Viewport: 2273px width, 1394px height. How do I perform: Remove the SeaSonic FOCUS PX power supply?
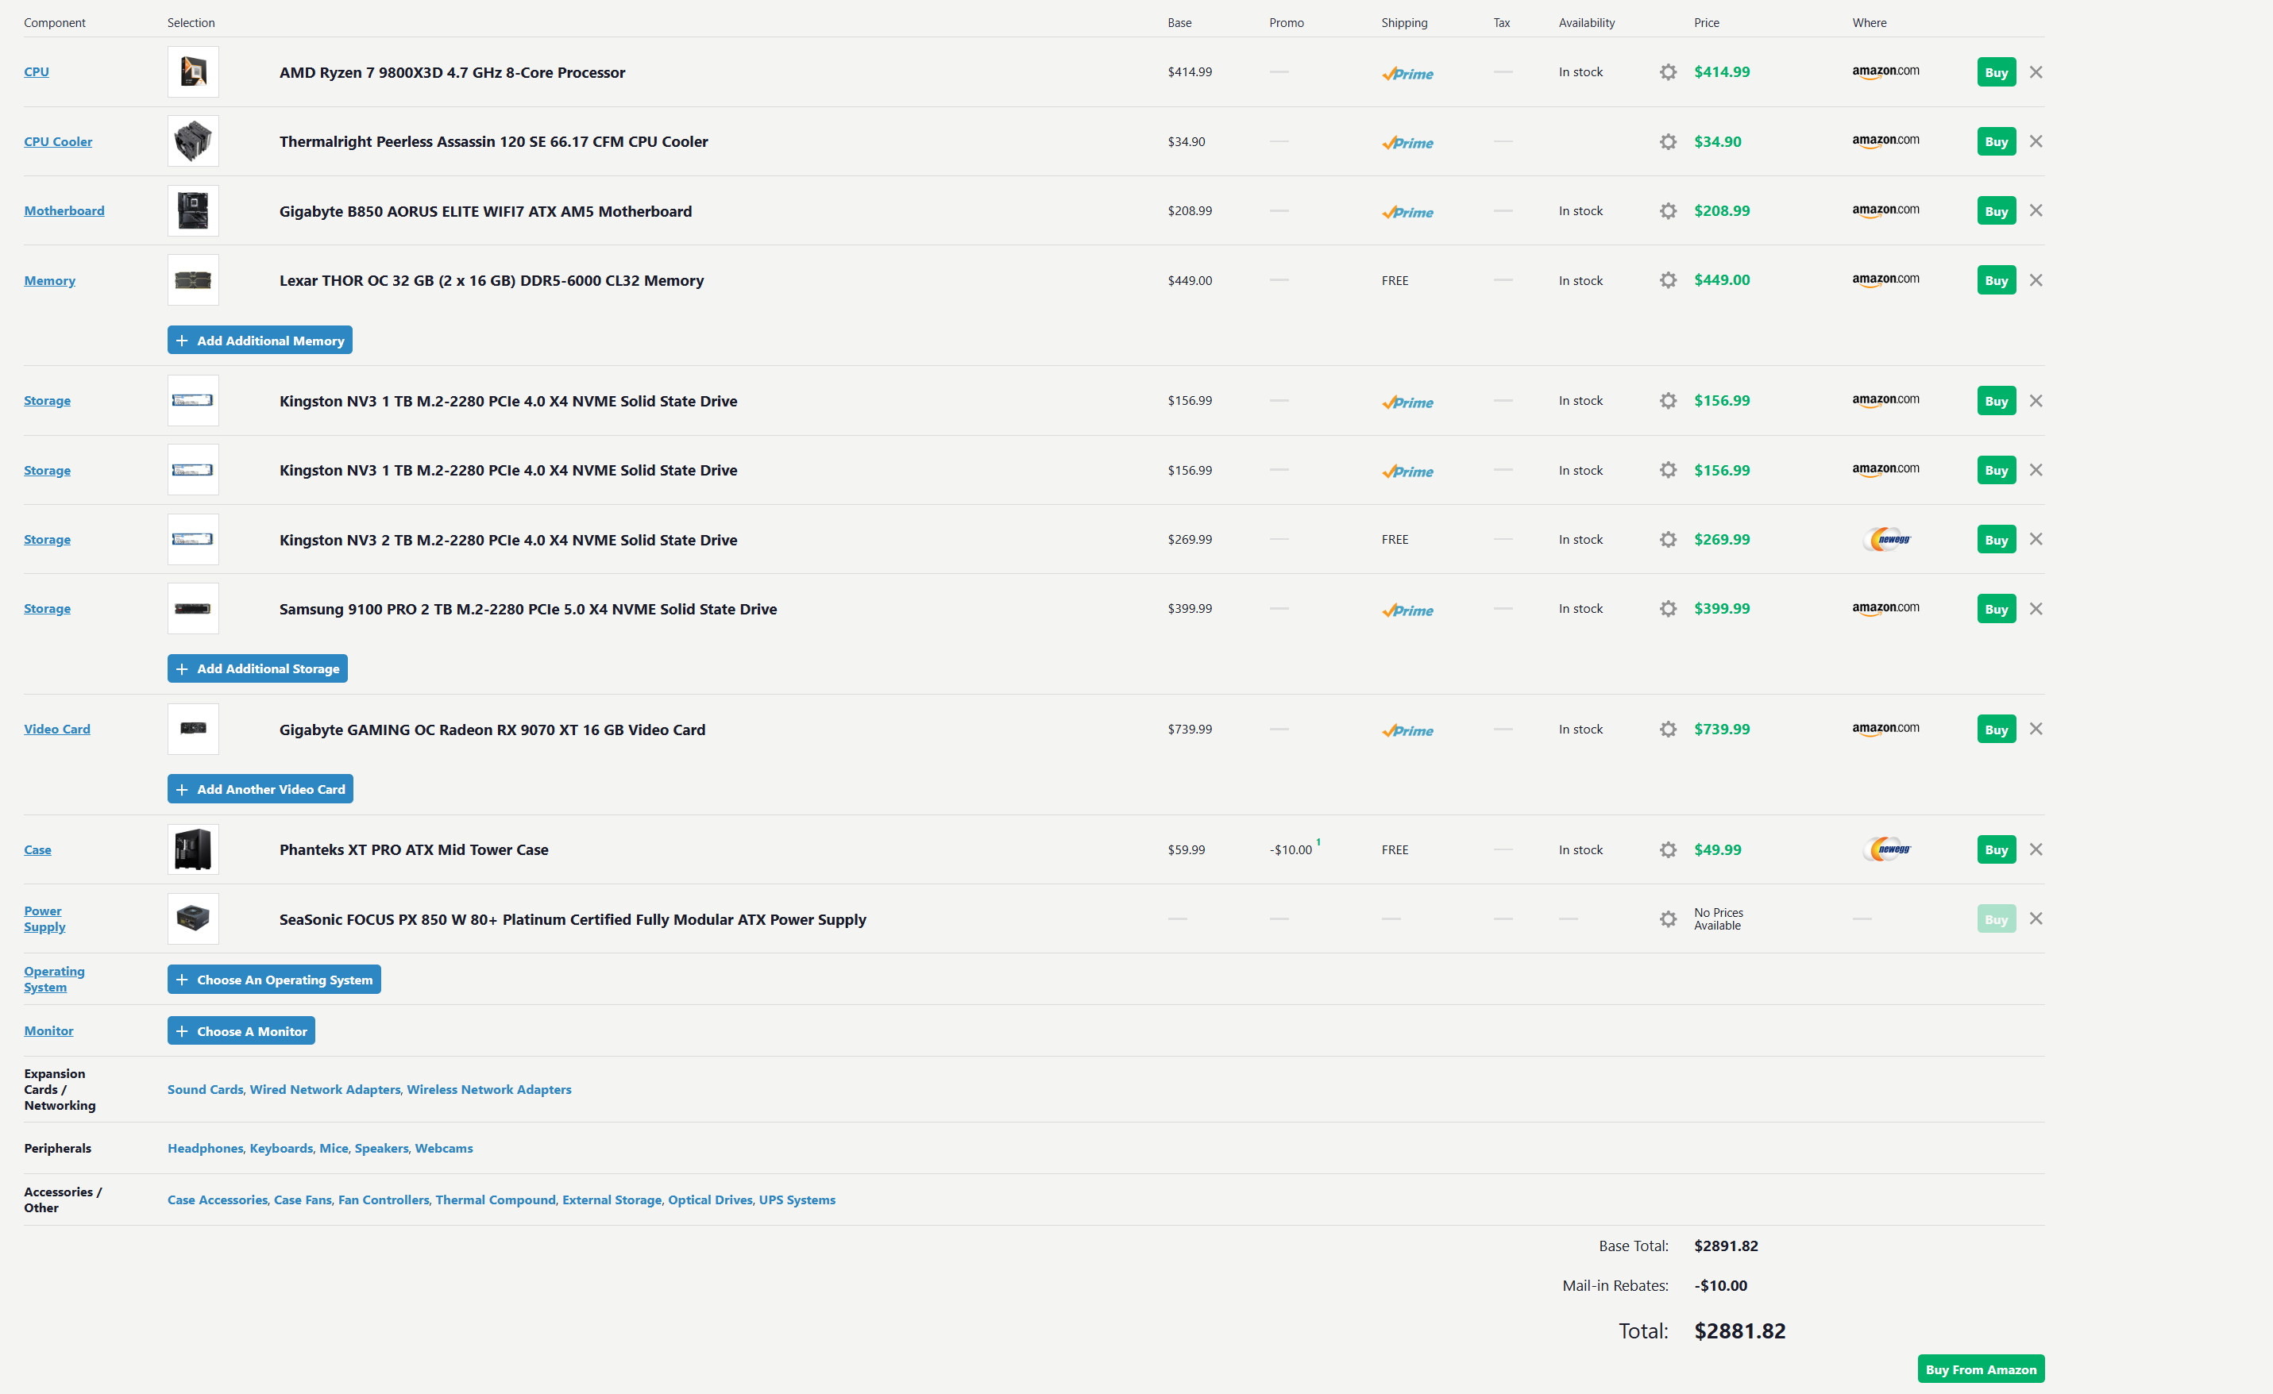coord(2036,919)
